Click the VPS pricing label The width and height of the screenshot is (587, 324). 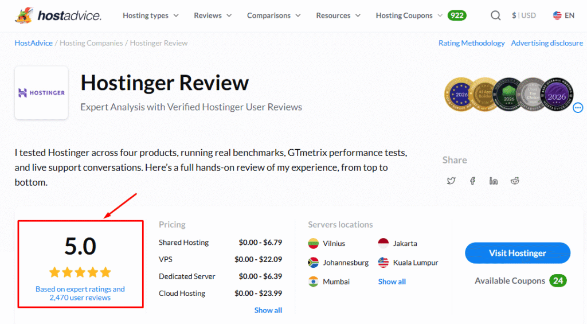tap(166, 259)
